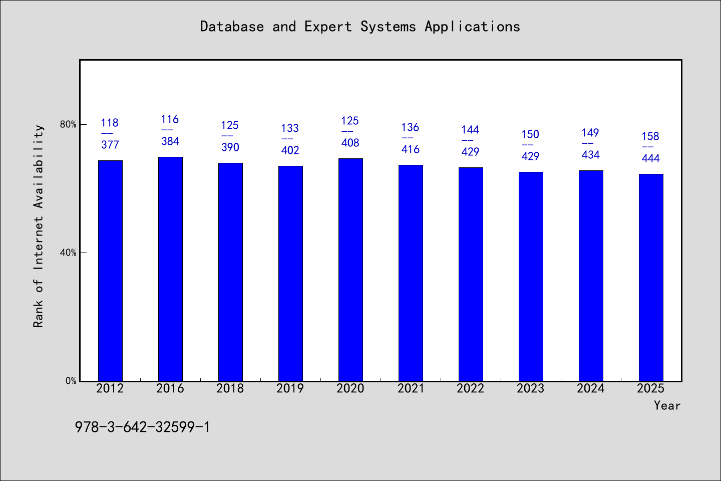Click the x-axis label 2023
This screenshot has width=721, height=481.
pos(531,388)
